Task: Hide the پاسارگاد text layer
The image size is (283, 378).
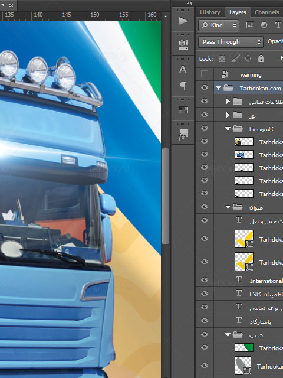Action: [205, 320]
